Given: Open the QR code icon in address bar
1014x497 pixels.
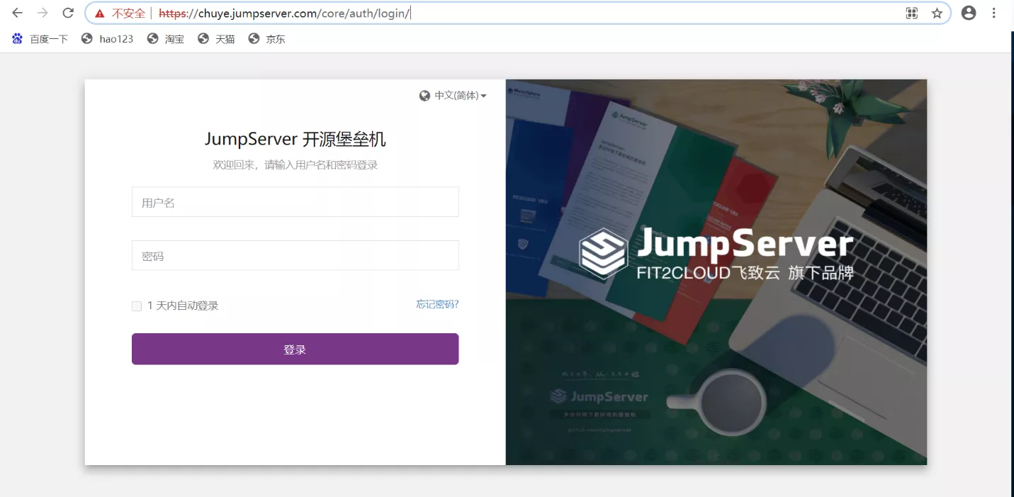Looking at the screenshot, I should (912, 13).
